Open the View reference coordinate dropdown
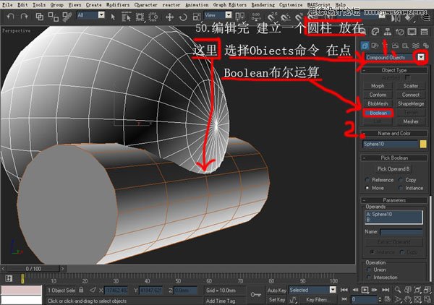Image resolution: width=434 pixels, height=305 pixels. tap(229, 15)
